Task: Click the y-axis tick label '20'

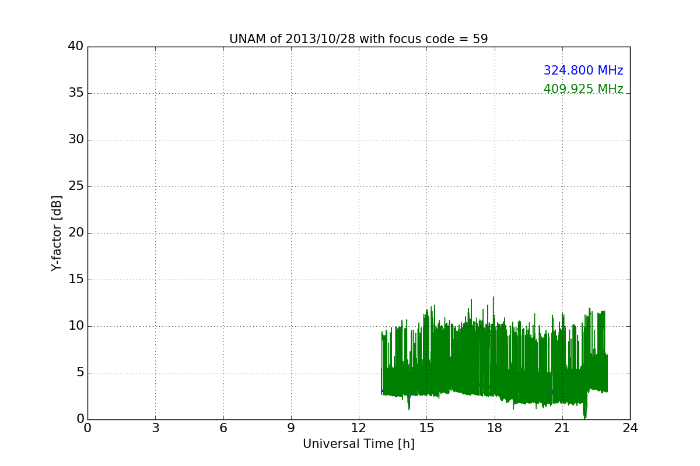Action: tap(76, 233)
